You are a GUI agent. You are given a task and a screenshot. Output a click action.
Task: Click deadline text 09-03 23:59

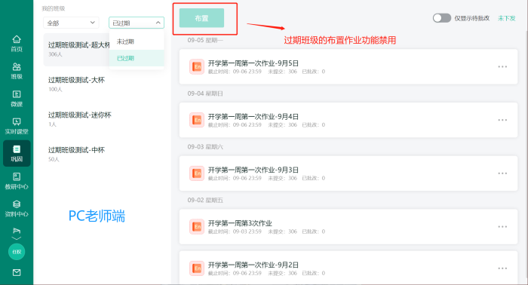(x=247, y=231)
